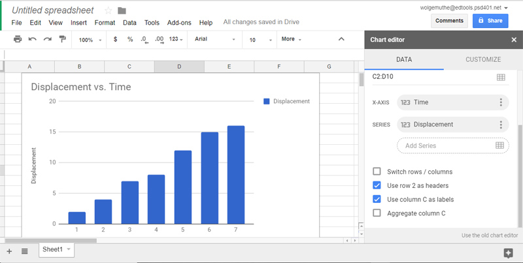Switch to the CUSTOMIZE tab
This screenshot has height=263, width=523.
coord(483,59)
